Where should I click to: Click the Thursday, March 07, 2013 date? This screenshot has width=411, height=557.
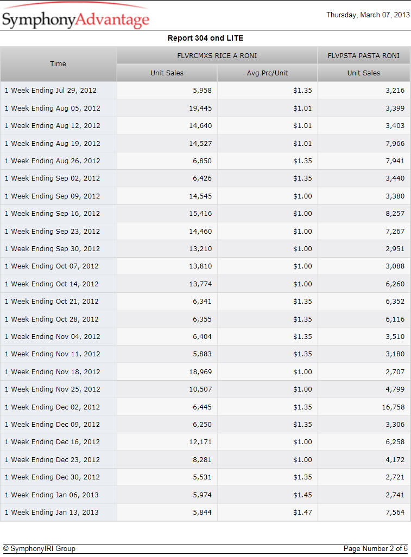click(368, 15)
